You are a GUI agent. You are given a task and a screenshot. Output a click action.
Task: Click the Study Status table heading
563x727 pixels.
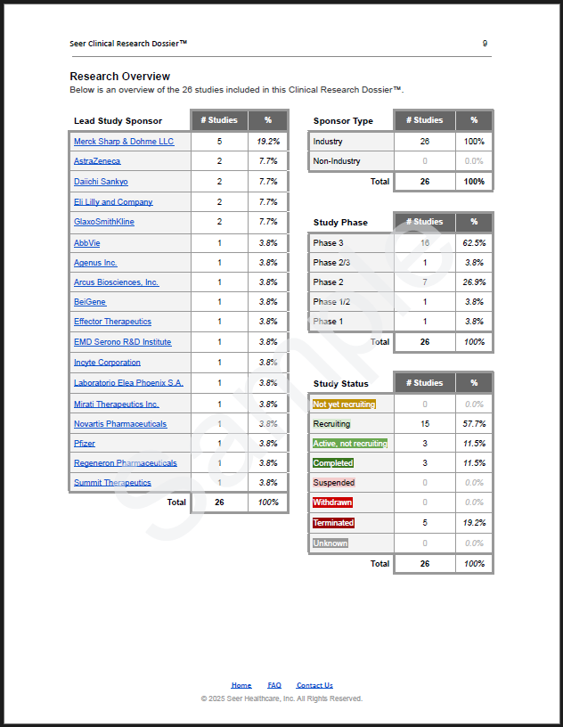(x=341, y=383)
